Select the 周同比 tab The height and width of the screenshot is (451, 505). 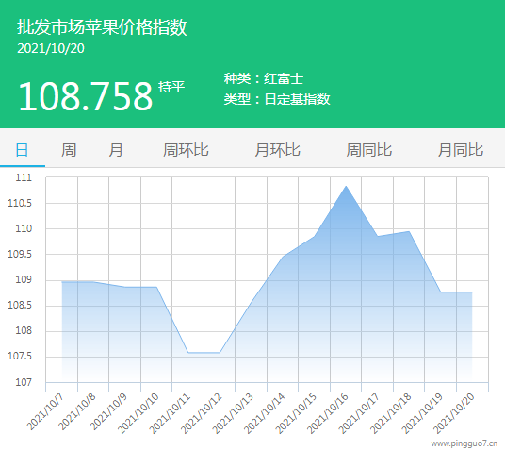point(368,150)
